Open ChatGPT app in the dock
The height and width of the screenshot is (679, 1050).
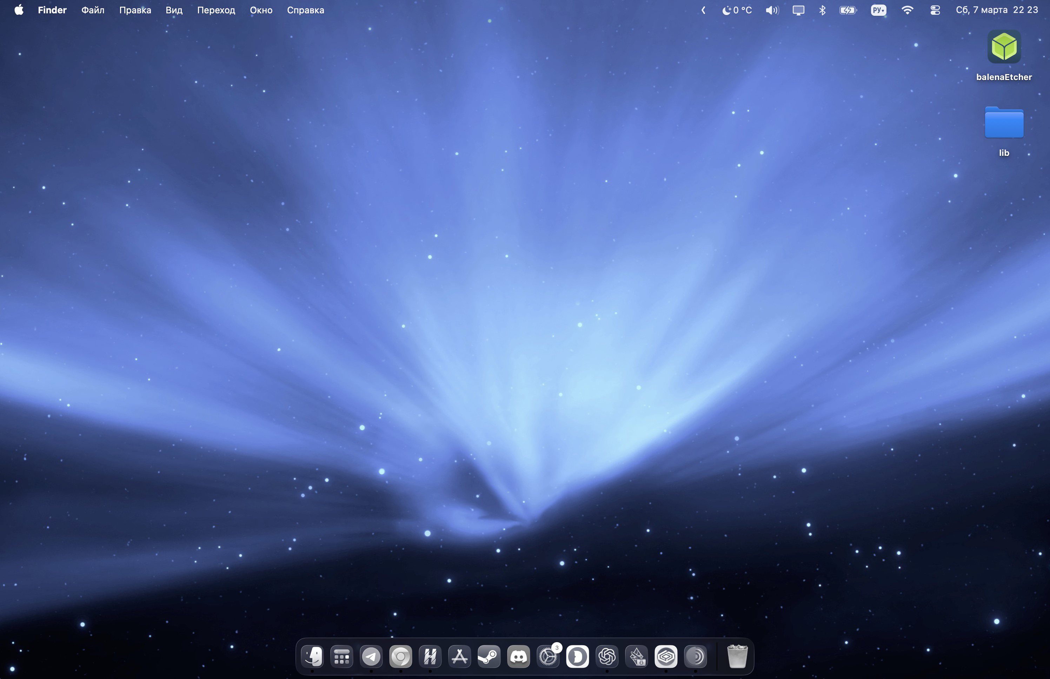607,657
